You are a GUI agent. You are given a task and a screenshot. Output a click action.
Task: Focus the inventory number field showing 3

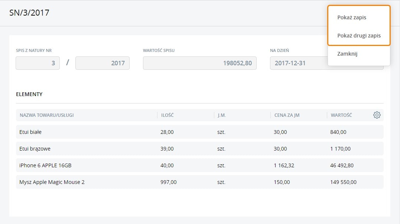(38, 63)
